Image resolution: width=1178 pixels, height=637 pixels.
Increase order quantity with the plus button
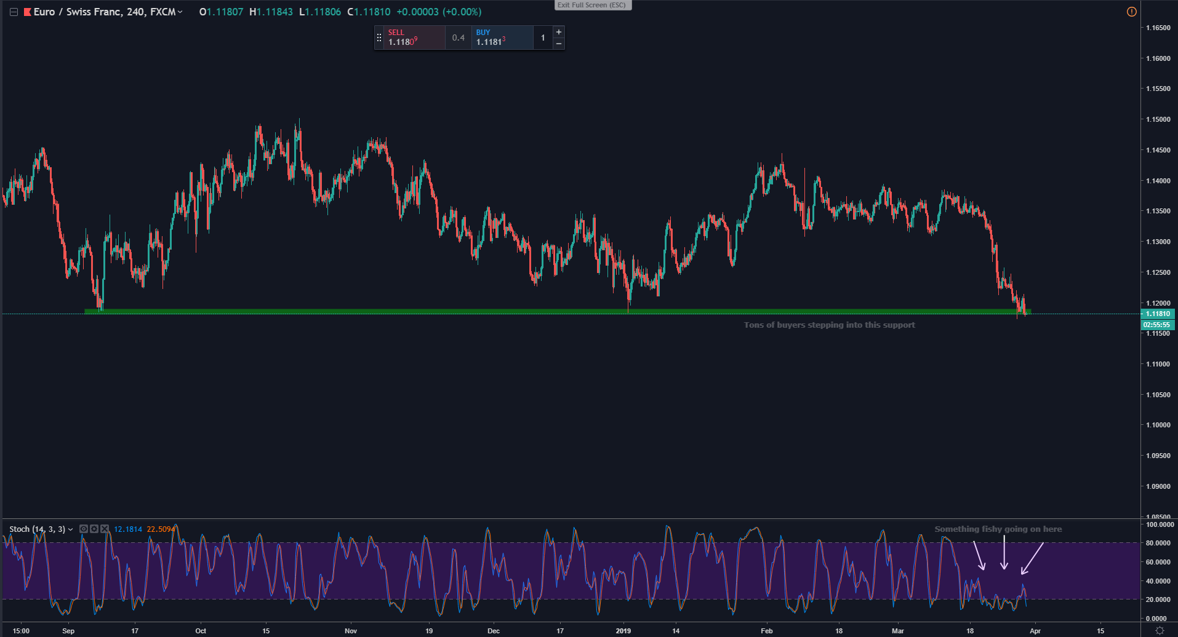click(x=558, y=32)
